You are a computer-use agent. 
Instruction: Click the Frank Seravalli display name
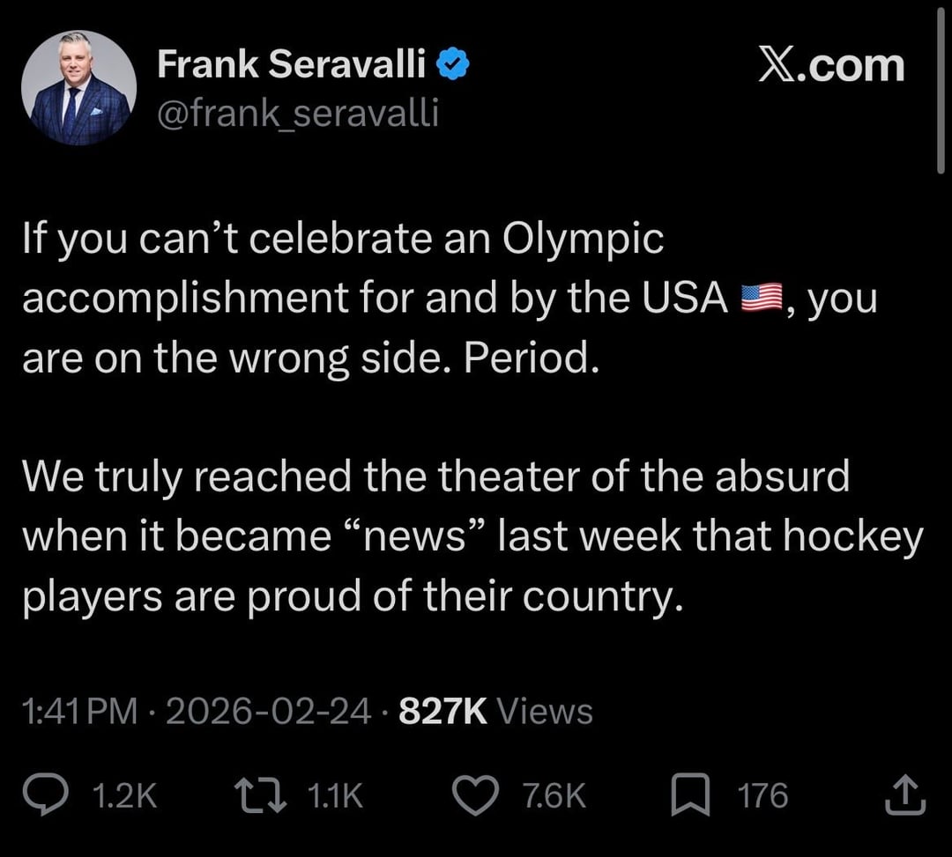coord(291,66)
